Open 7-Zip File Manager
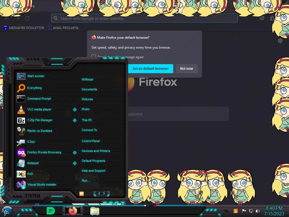Image resolution: width=289 pixels, height=217 pixels. (x=40, y=120)
